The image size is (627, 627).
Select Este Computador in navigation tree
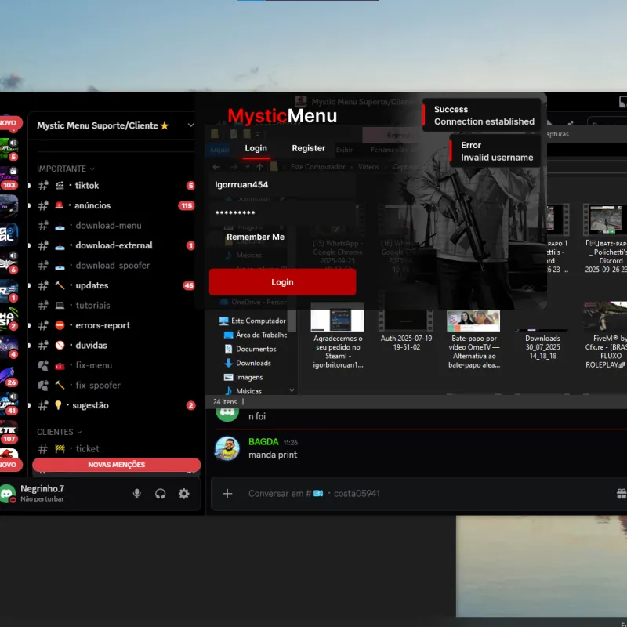pyautogui.click(x=258, y=321)
